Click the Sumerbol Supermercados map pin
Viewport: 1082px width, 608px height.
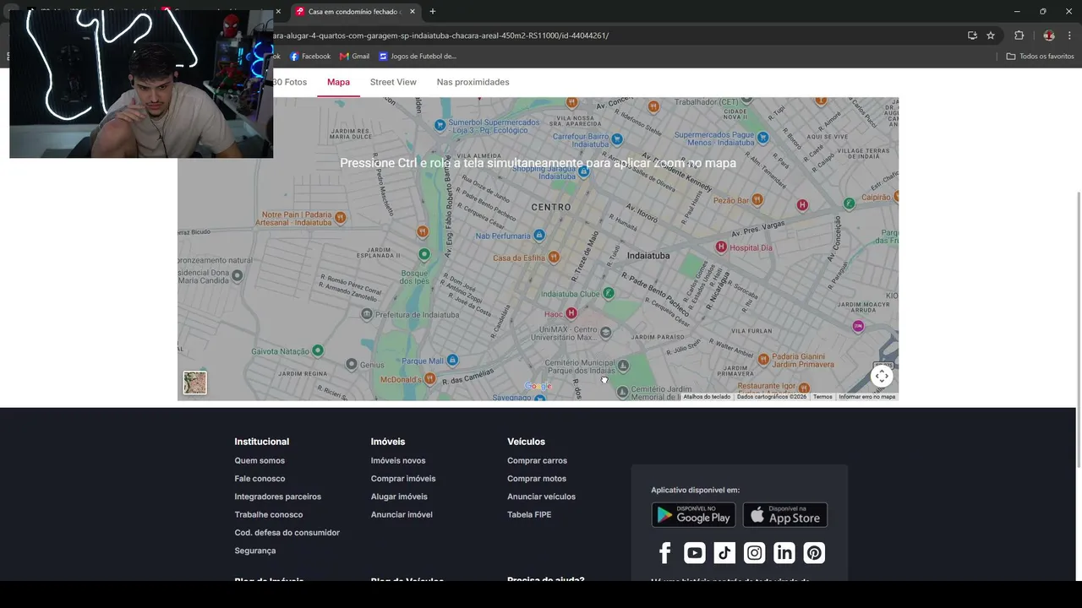(x=440, y=125)
